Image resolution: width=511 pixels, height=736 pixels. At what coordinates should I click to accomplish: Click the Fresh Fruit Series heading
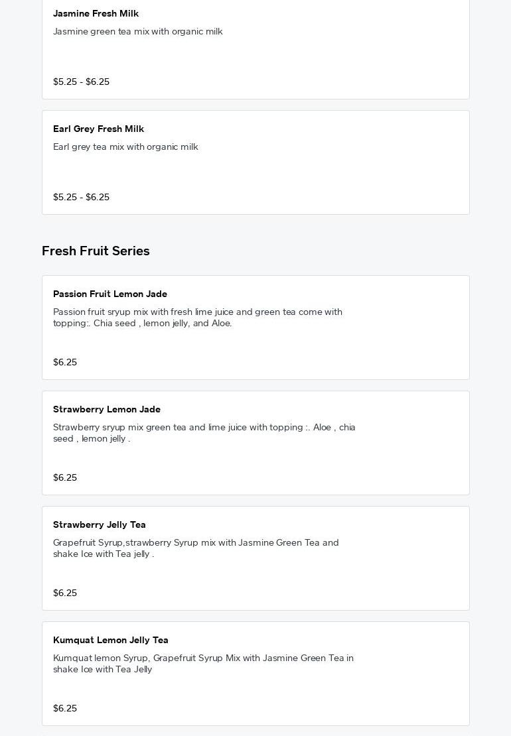(x=96, y=251)
